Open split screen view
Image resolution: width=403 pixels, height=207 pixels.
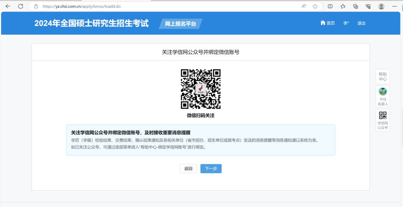[330, 6]
